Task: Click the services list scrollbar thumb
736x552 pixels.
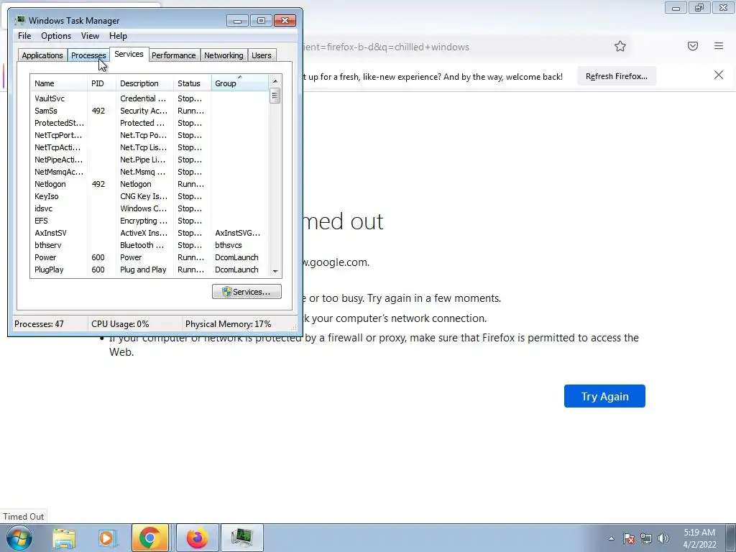Action: [x=275, y=96]
